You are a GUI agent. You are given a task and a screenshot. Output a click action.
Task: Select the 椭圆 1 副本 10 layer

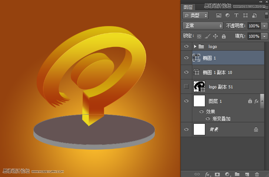click(222, 72)
